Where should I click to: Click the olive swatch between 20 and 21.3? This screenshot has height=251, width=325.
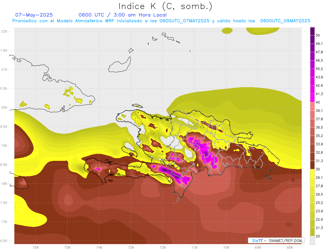coord(313,232)
